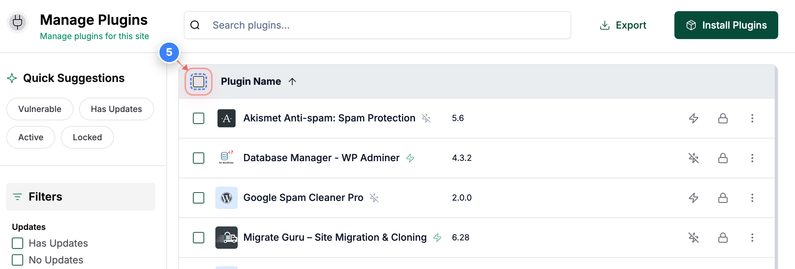Enable the No Updates filter checkbox
Image resolution: width=795 pixels, height=269 pixels.
click(x=17, y=260)
